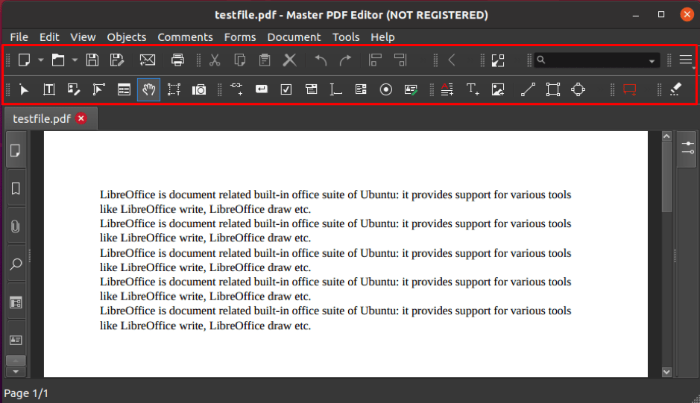Click the align objects right icon

click(x=400, y=60)
